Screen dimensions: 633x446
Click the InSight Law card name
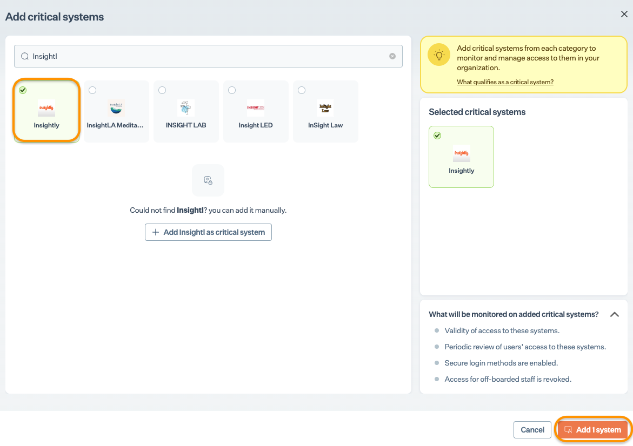click(x=325, y=125)
